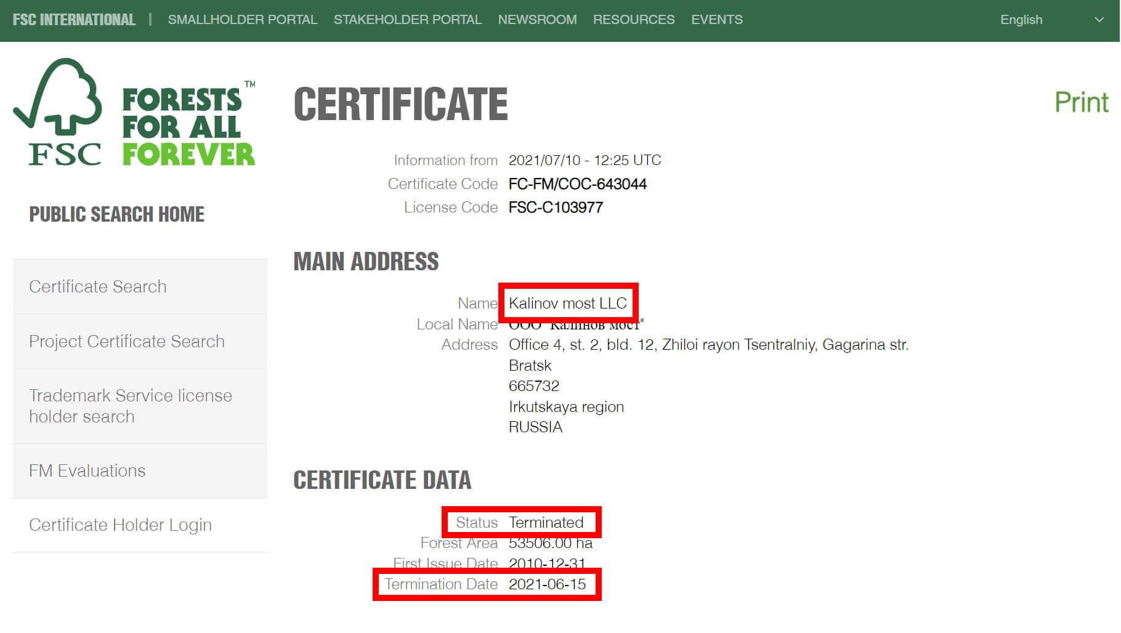The image size is (1121, 633).
Task: Click first issue date 2010-12-31
Action: pos(547,563)
